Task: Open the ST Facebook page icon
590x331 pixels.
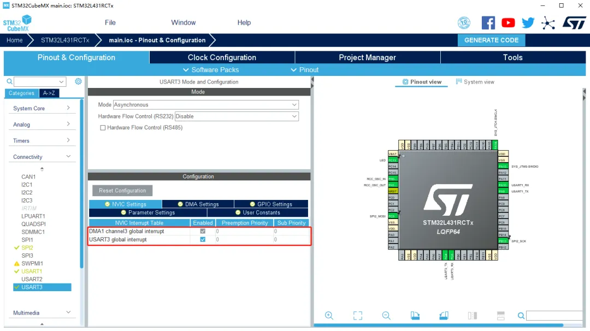Action: pos(488,23)
